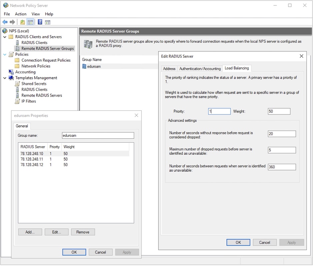Click the Remove button

click(x=83, y=232)
